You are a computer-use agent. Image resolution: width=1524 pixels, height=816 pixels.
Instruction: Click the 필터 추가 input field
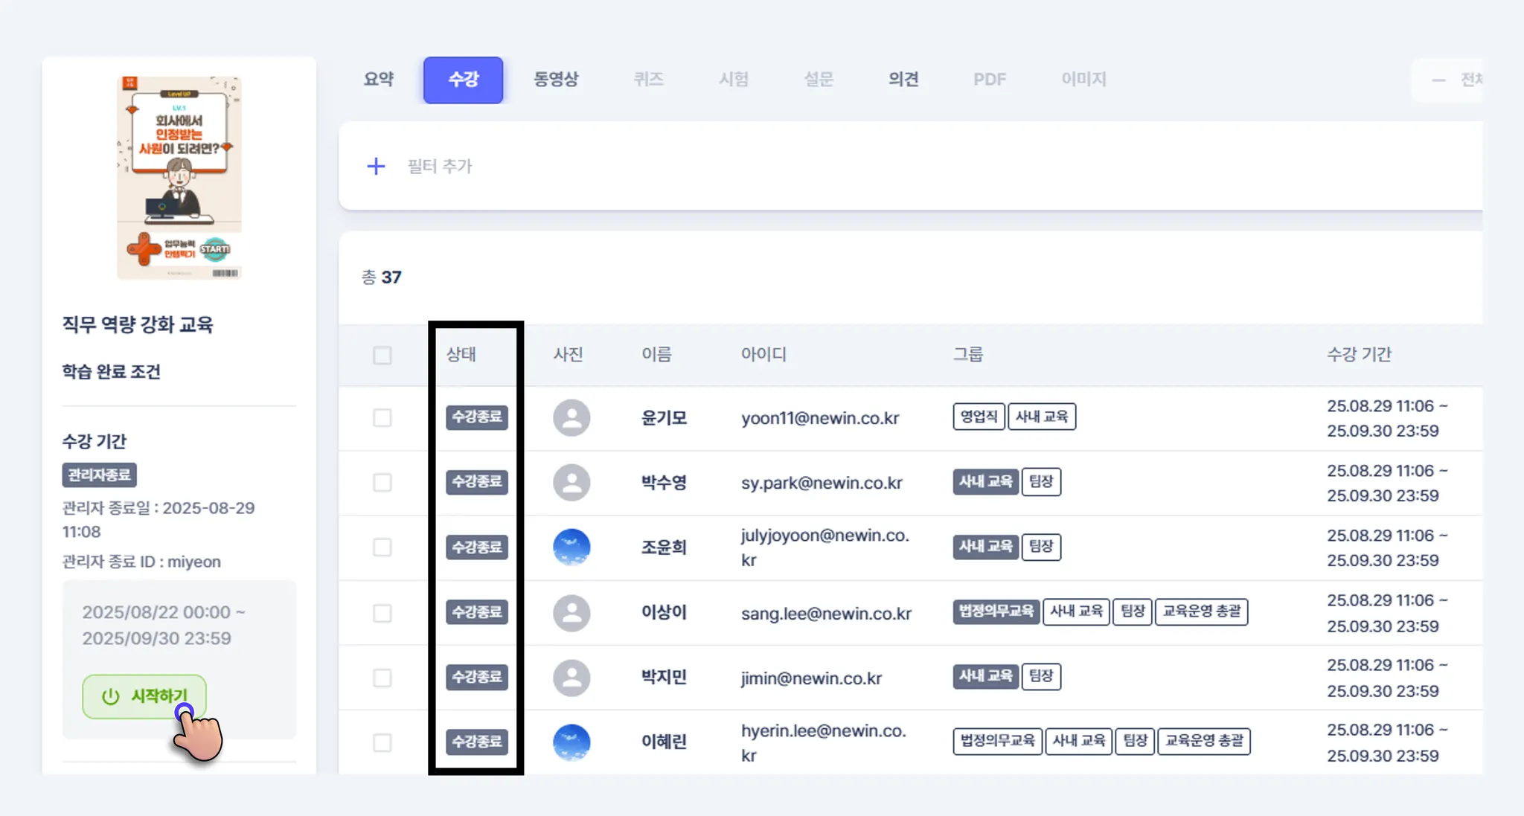tap(441, 166)
